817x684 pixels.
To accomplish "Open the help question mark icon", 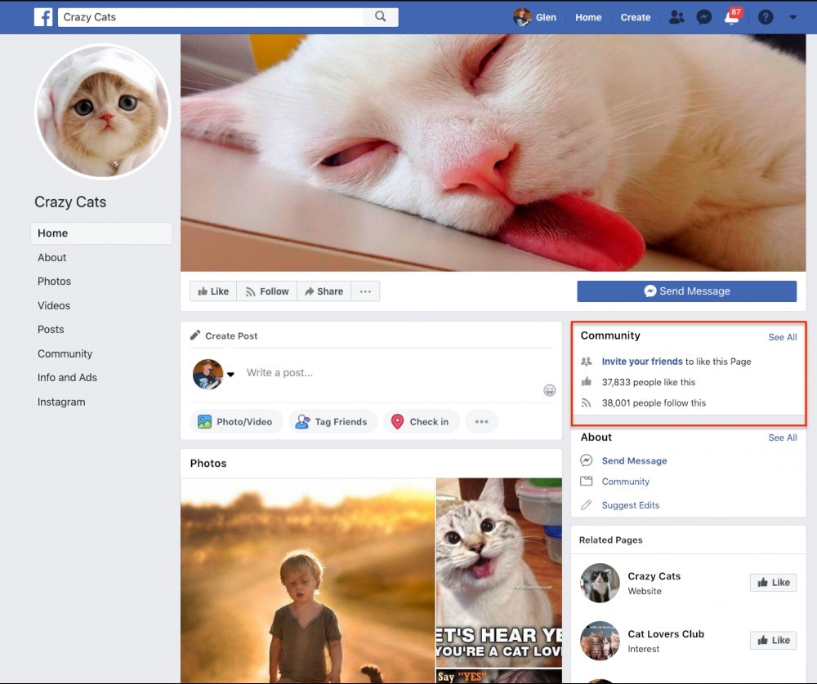I will pyautogui.click(x=765, y=17).
